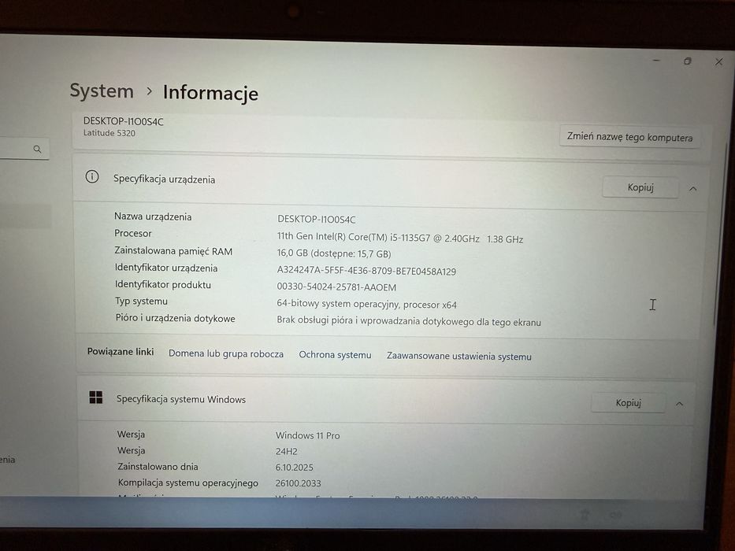Screen dimensions: 735x551
Task: Click the Typ systemu label
Action: (x=141, y=301)
